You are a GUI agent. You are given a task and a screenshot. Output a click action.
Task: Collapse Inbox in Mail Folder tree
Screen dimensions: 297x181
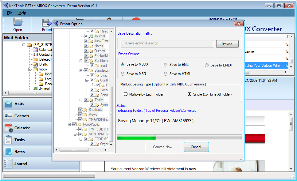click(30, 70)
